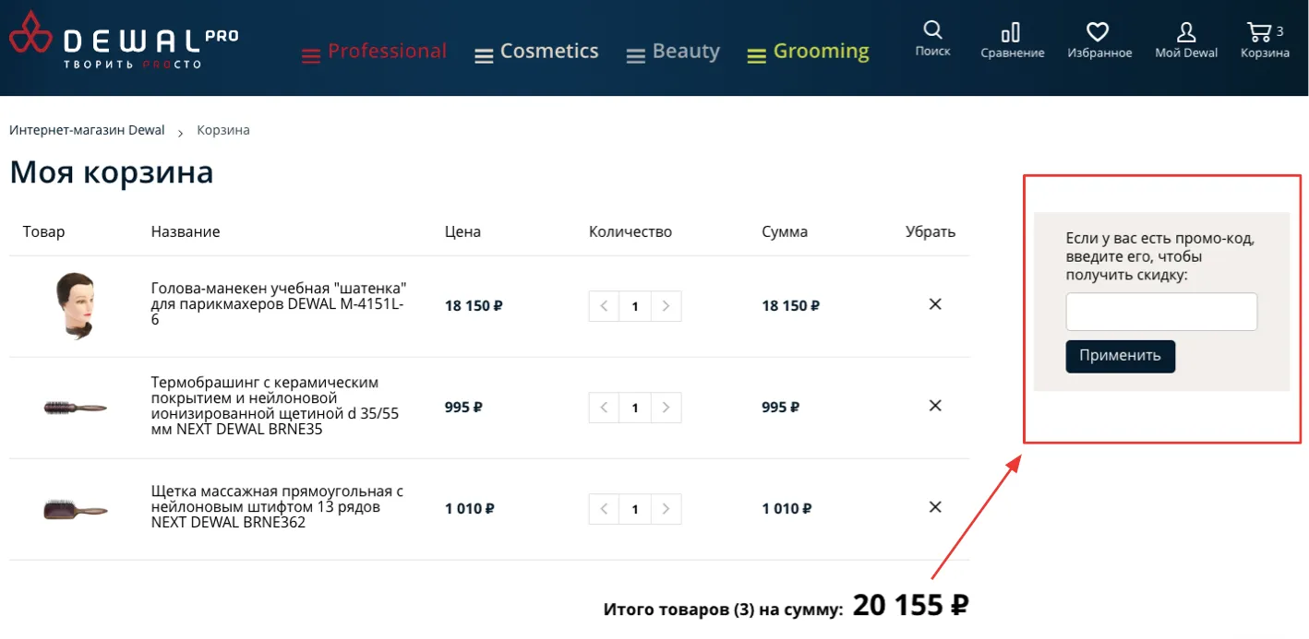Open the Cosmetics menu
The image size is (1309, 639).
click(537, 52)
